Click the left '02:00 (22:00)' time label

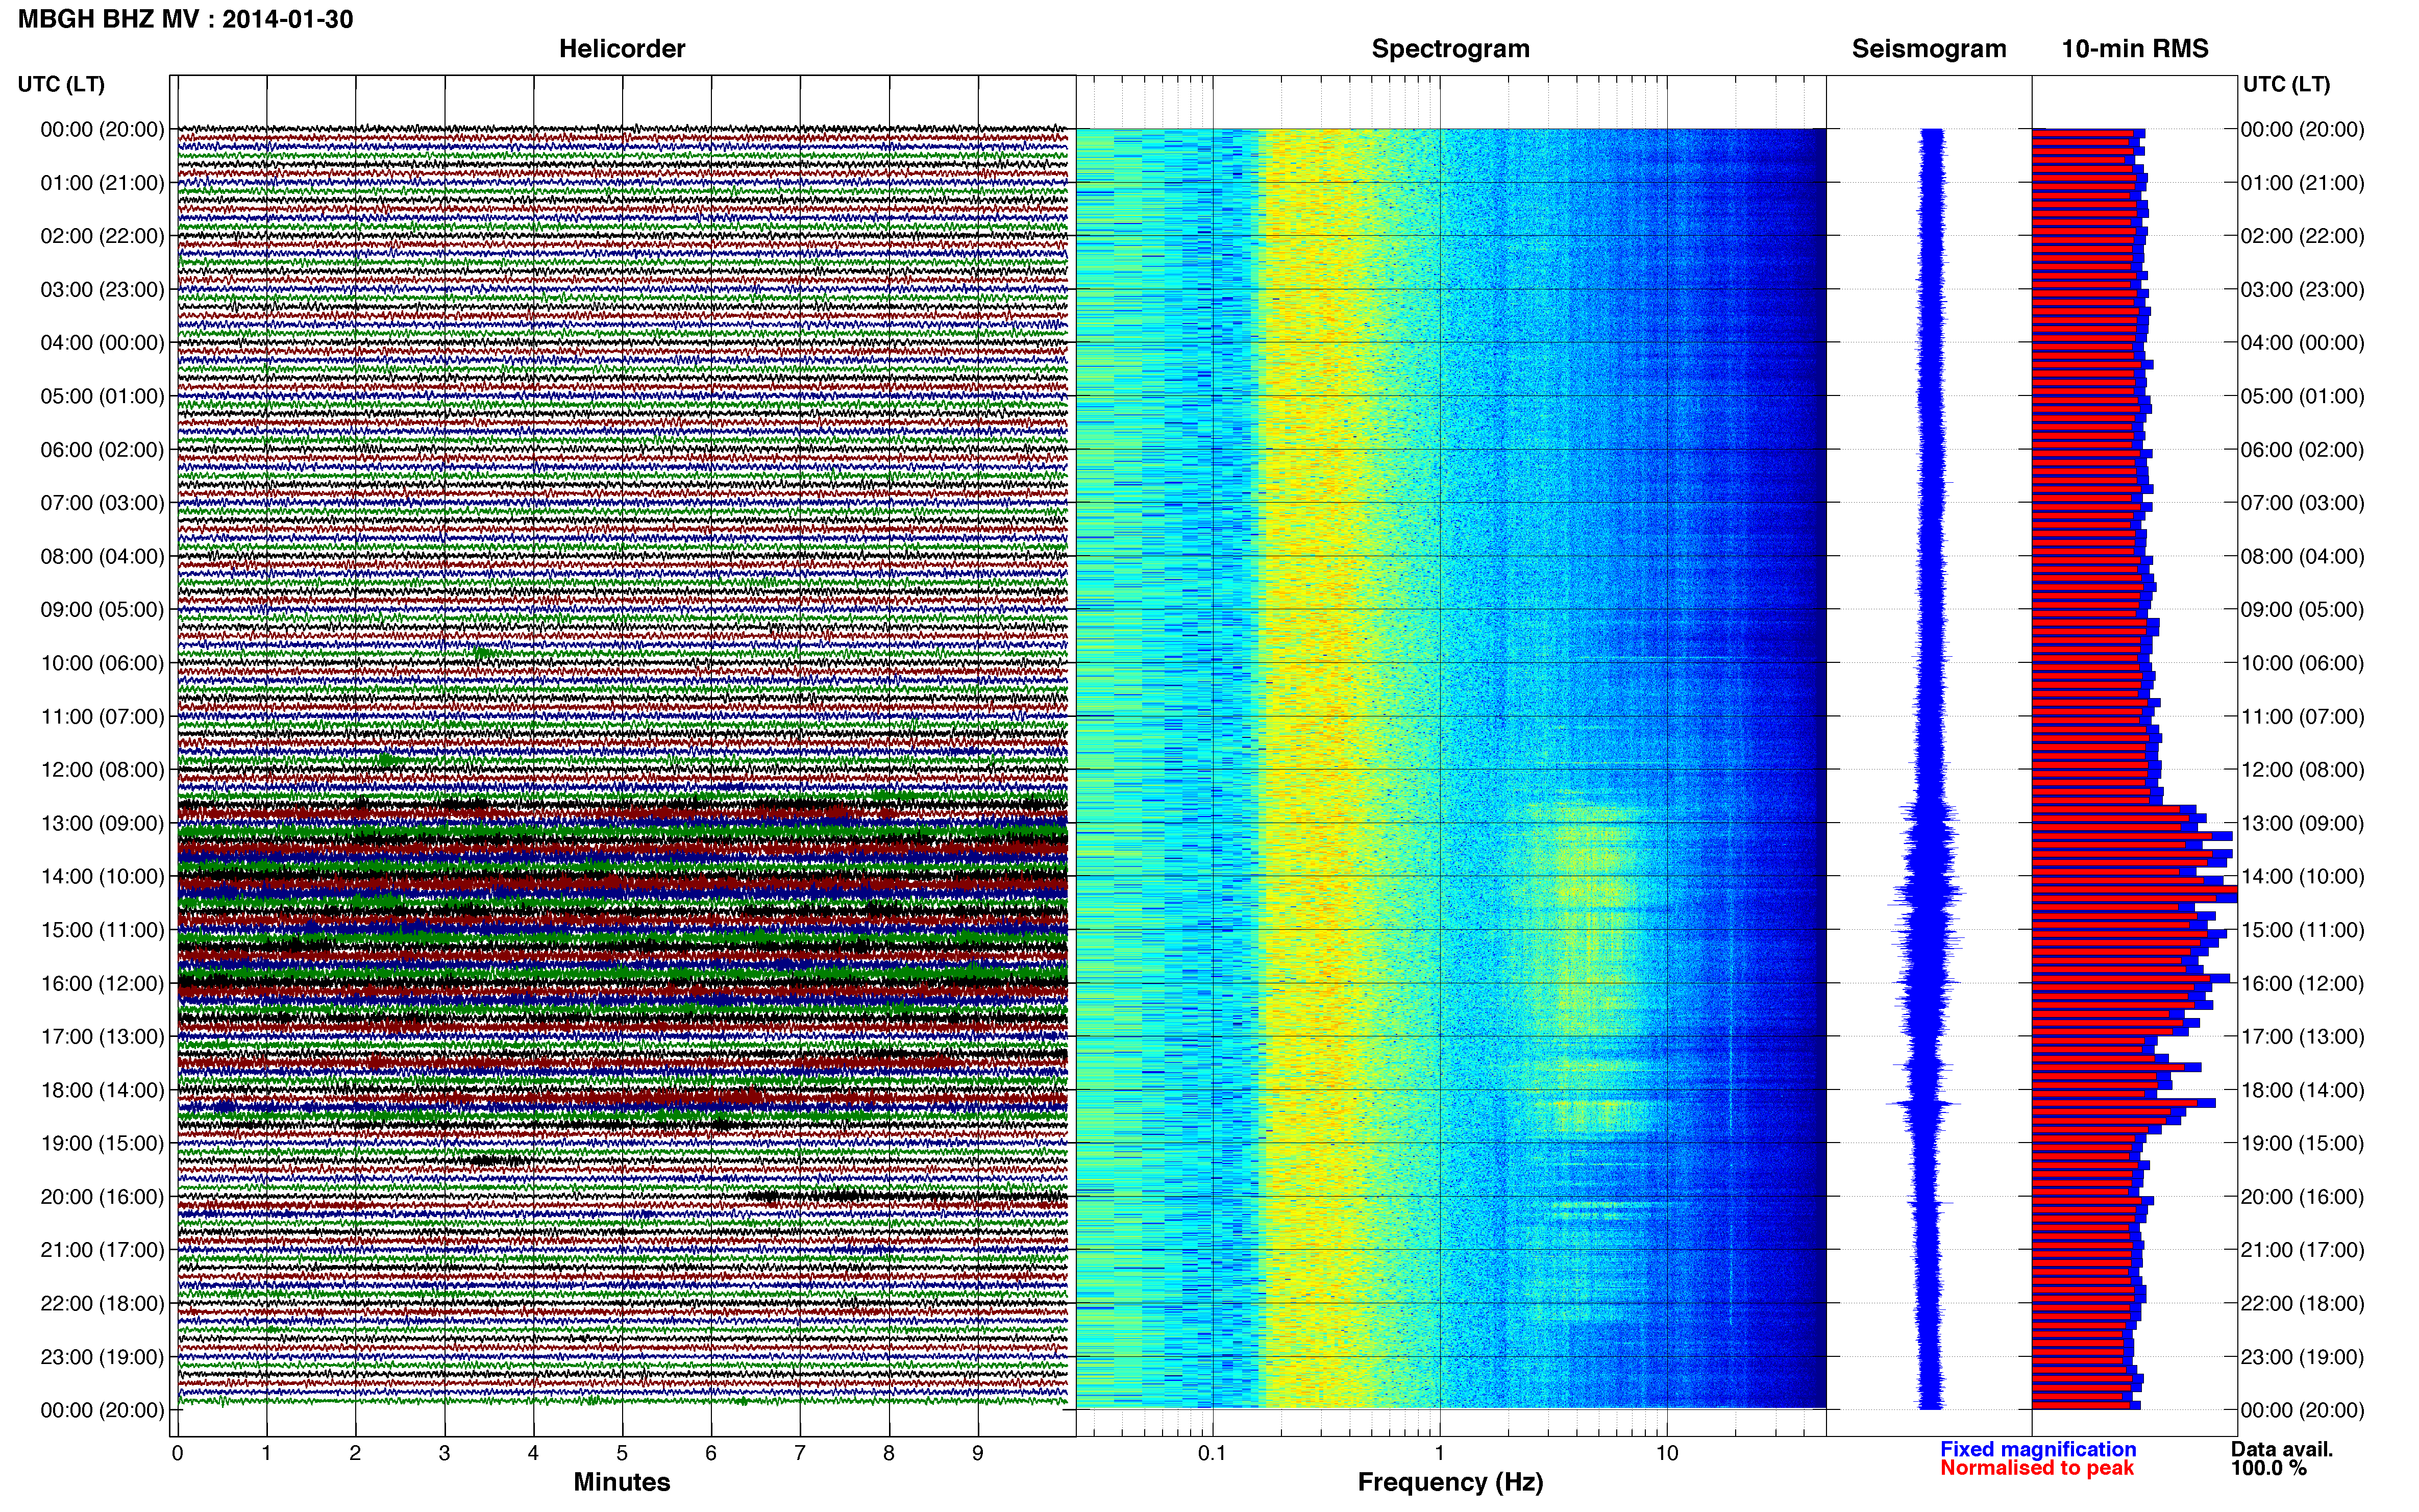point(102,236)
